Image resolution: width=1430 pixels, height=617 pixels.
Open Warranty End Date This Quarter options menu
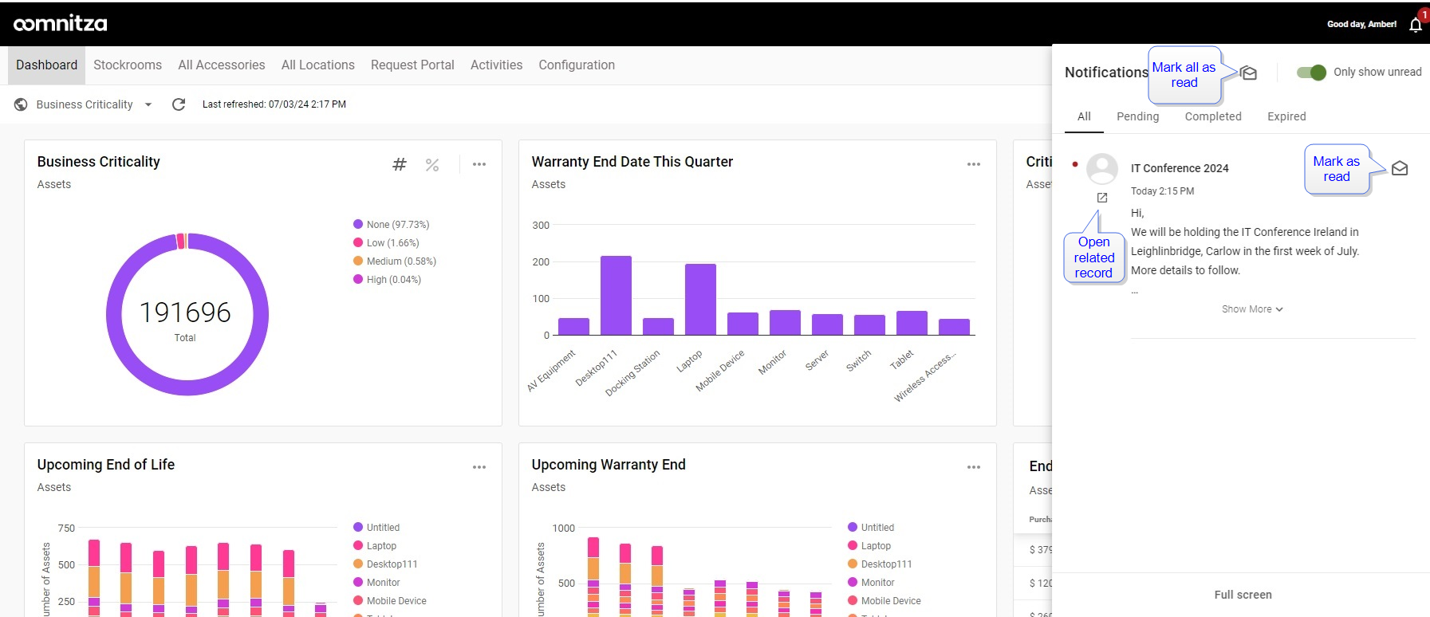tap(974, 164)
